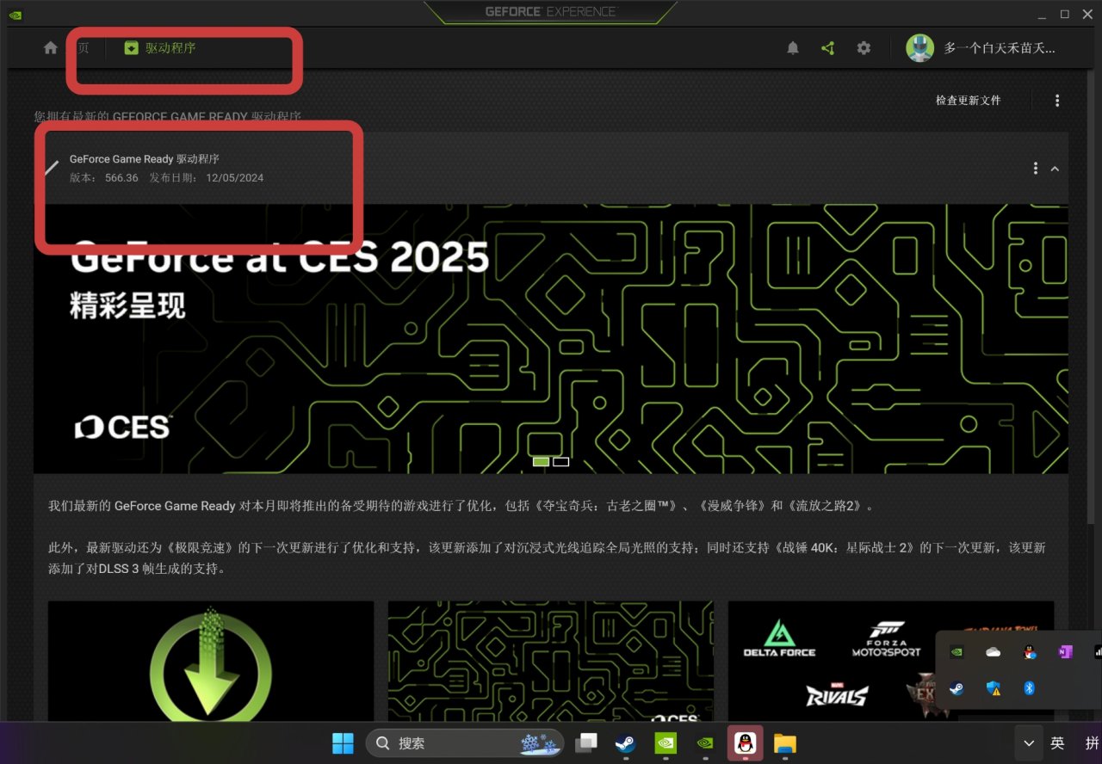
Task: Open Steam icon in tray popup
Action: [956, 688]
